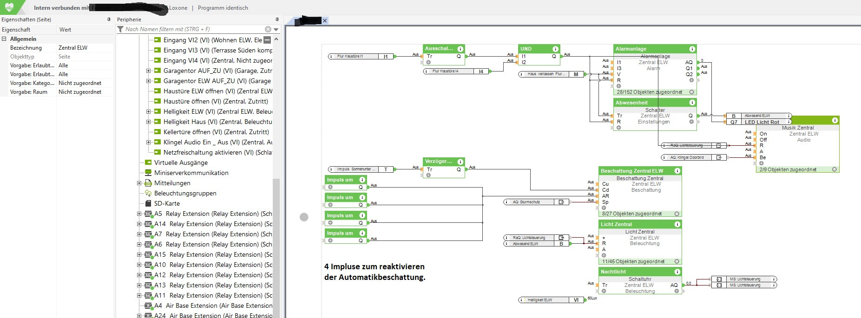Close the open page tab
Image resolution: width=861 pixels, height=318 pixels.
click(325, 20)
